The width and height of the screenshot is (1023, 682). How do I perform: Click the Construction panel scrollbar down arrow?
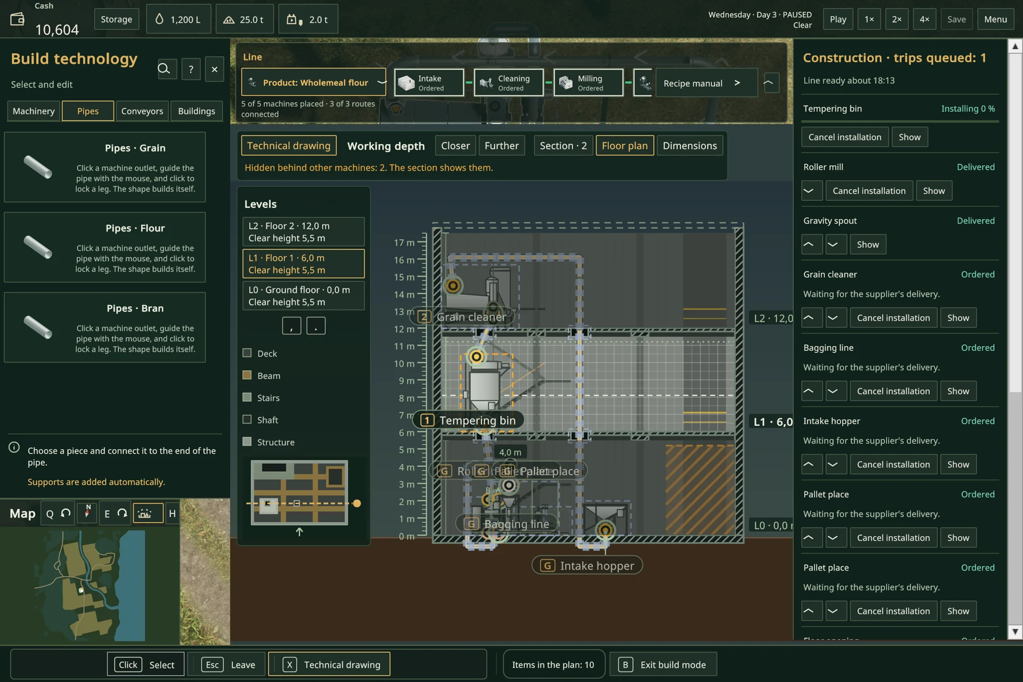tap(1015, 631)
